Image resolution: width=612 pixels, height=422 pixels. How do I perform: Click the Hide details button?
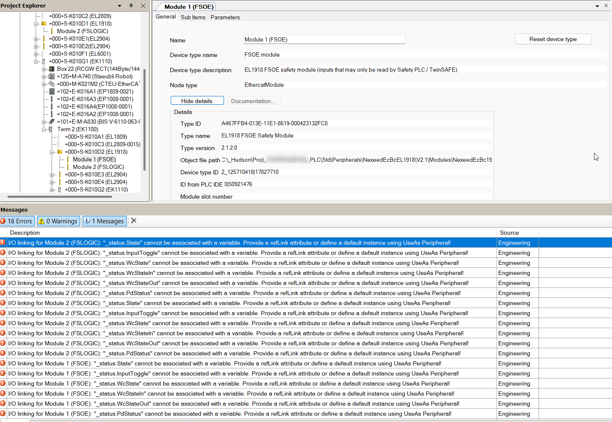(197, 101)
